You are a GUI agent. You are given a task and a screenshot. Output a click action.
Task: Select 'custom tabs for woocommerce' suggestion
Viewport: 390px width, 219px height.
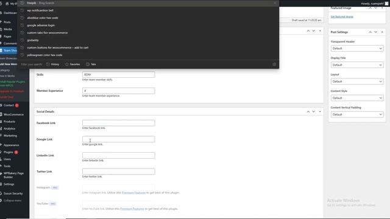[148, 33]
